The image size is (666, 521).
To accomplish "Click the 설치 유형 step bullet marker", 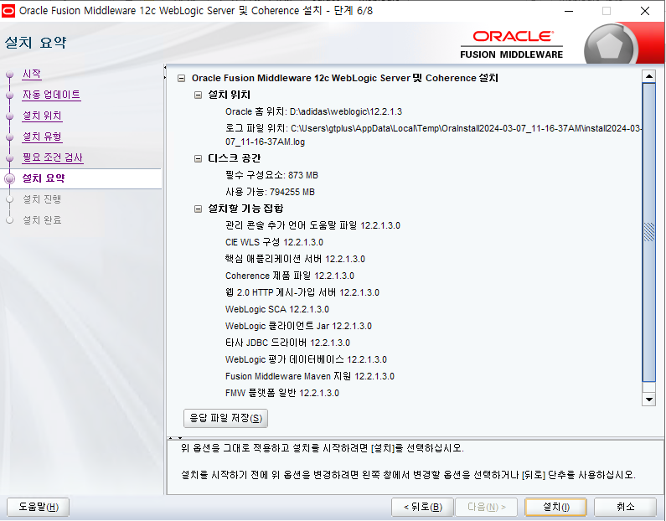I will tap(10, 137).
